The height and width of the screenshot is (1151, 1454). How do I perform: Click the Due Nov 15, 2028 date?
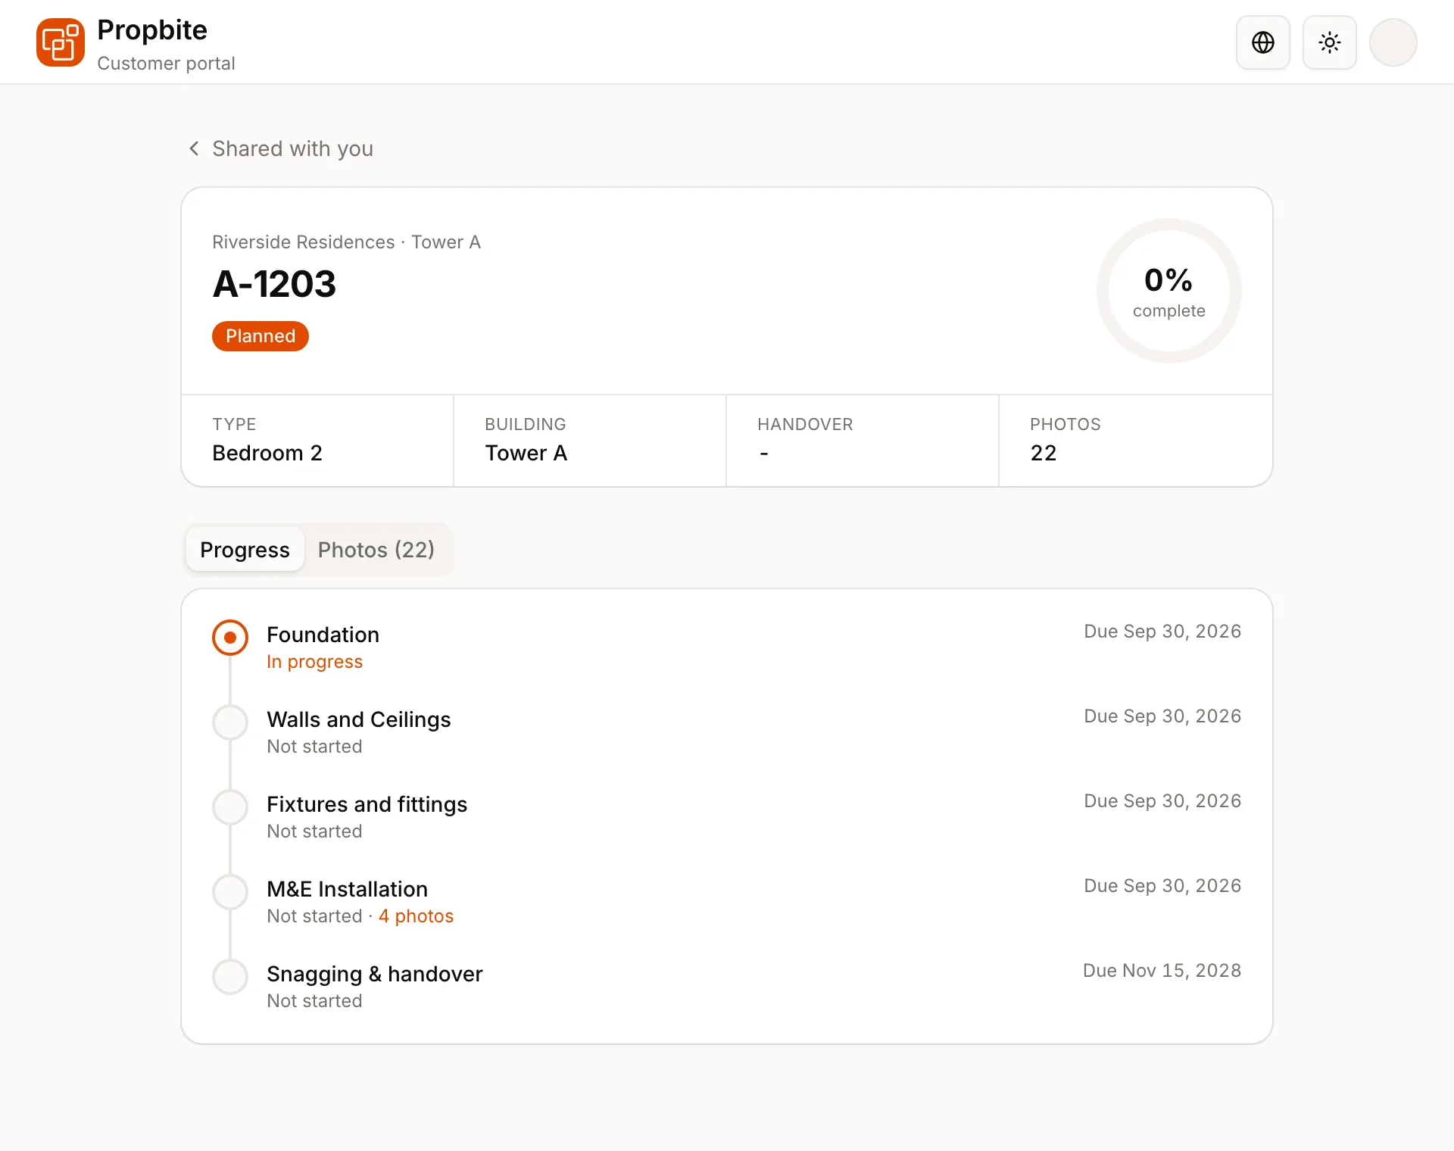(x=1162, y=971)
